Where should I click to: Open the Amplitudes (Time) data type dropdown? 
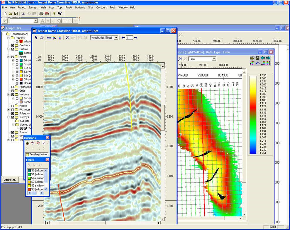[x=116, y=37]
